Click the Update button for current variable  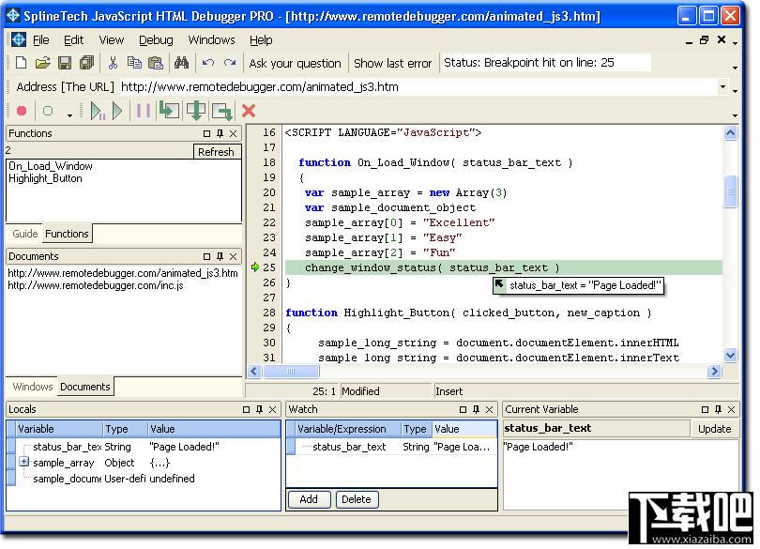[714, 429]
